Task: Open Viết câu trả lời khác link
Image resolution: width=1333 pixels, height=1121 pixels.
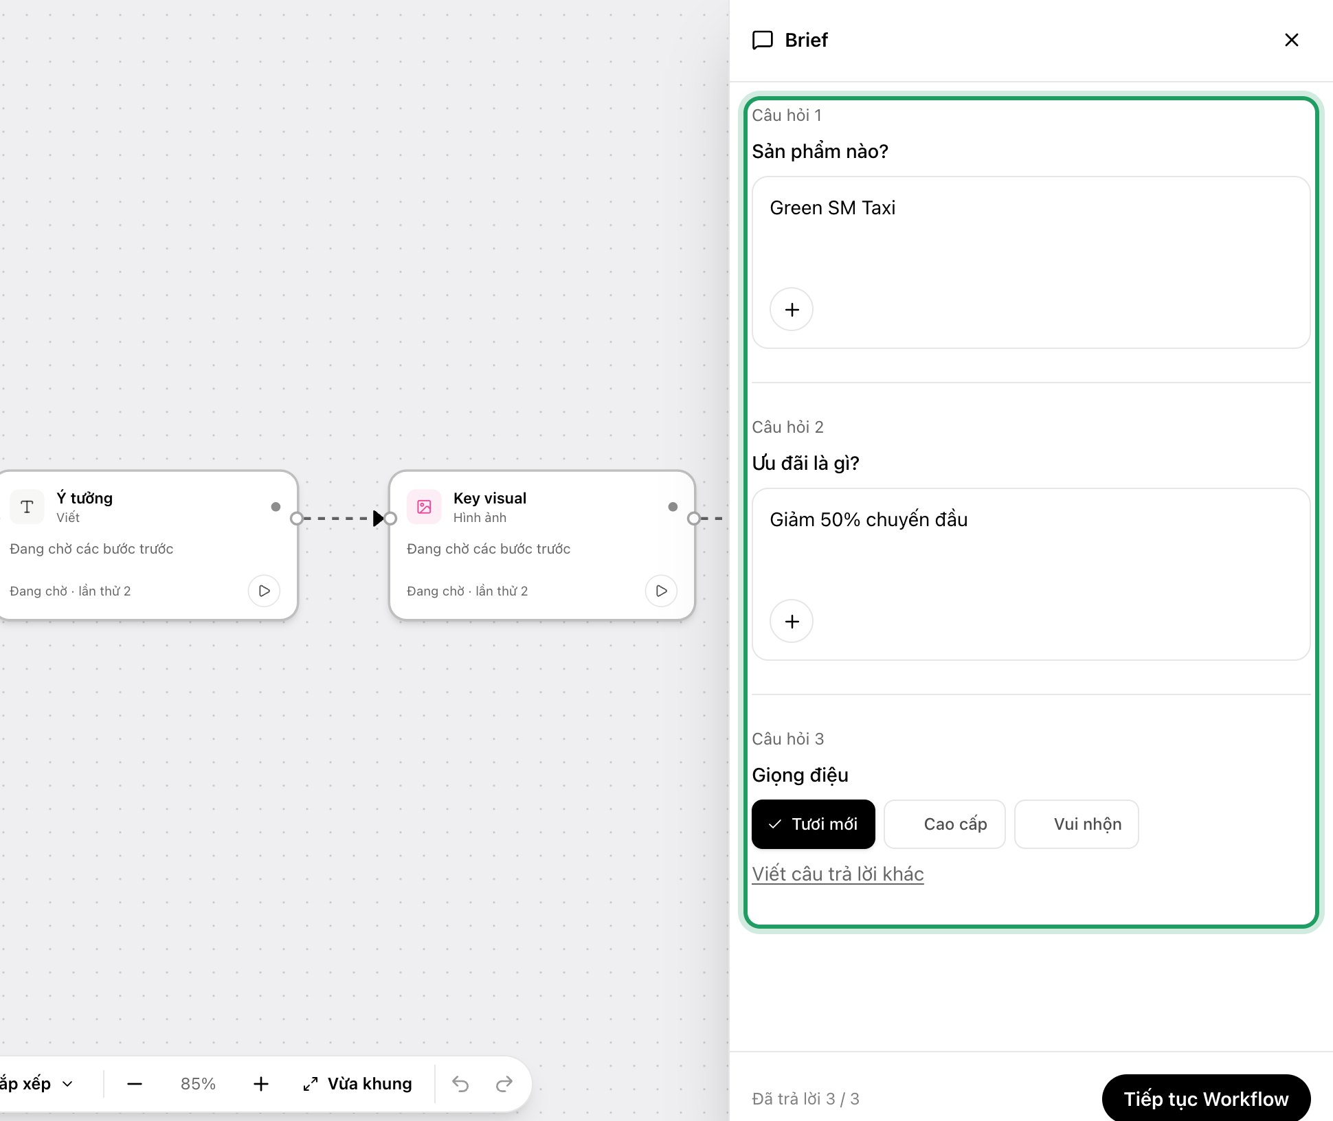Action: [838, 874]
